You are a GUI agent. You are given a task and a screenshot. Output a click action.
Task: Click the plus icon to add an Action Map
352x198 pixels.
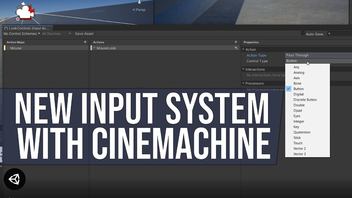pos(85,42)
